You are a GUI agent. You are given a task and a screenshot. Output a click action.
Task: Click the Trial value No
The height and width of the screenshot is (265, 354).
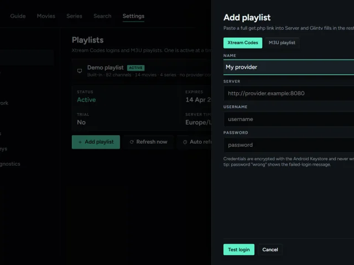[x=81, y=122]
